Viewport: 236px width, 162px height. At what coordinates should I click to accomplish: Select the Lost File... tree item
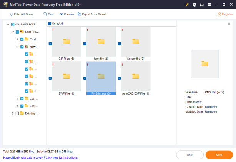[32, 32]
